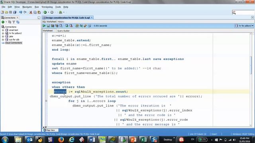Viewport: 255px width, 143px height.
Task: Click the Commit icon in worksheet toolbar
Action: pos(67,26)
